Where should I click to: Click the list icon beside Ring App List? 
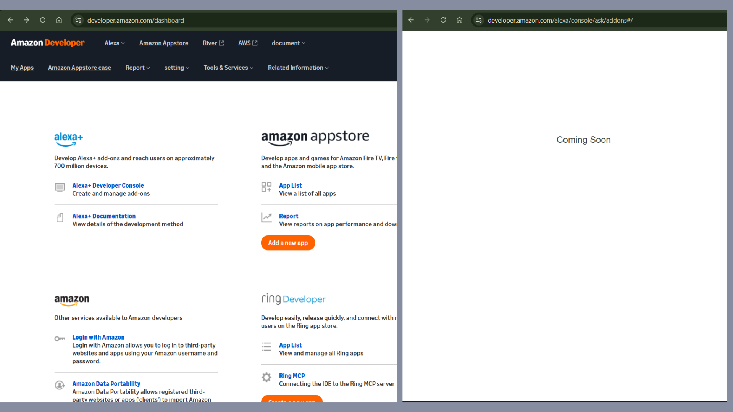coord(266,346)
